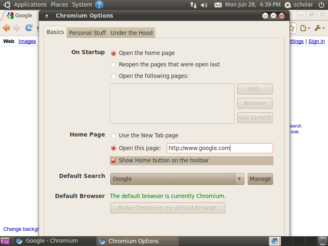Click the Sign in link on Google page
Viewport: 328px width, 246px height.
316,41
